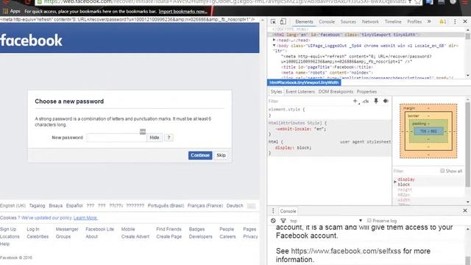Open the top execution context dropdown
The image size is (471, 265).
click(326, 221)
